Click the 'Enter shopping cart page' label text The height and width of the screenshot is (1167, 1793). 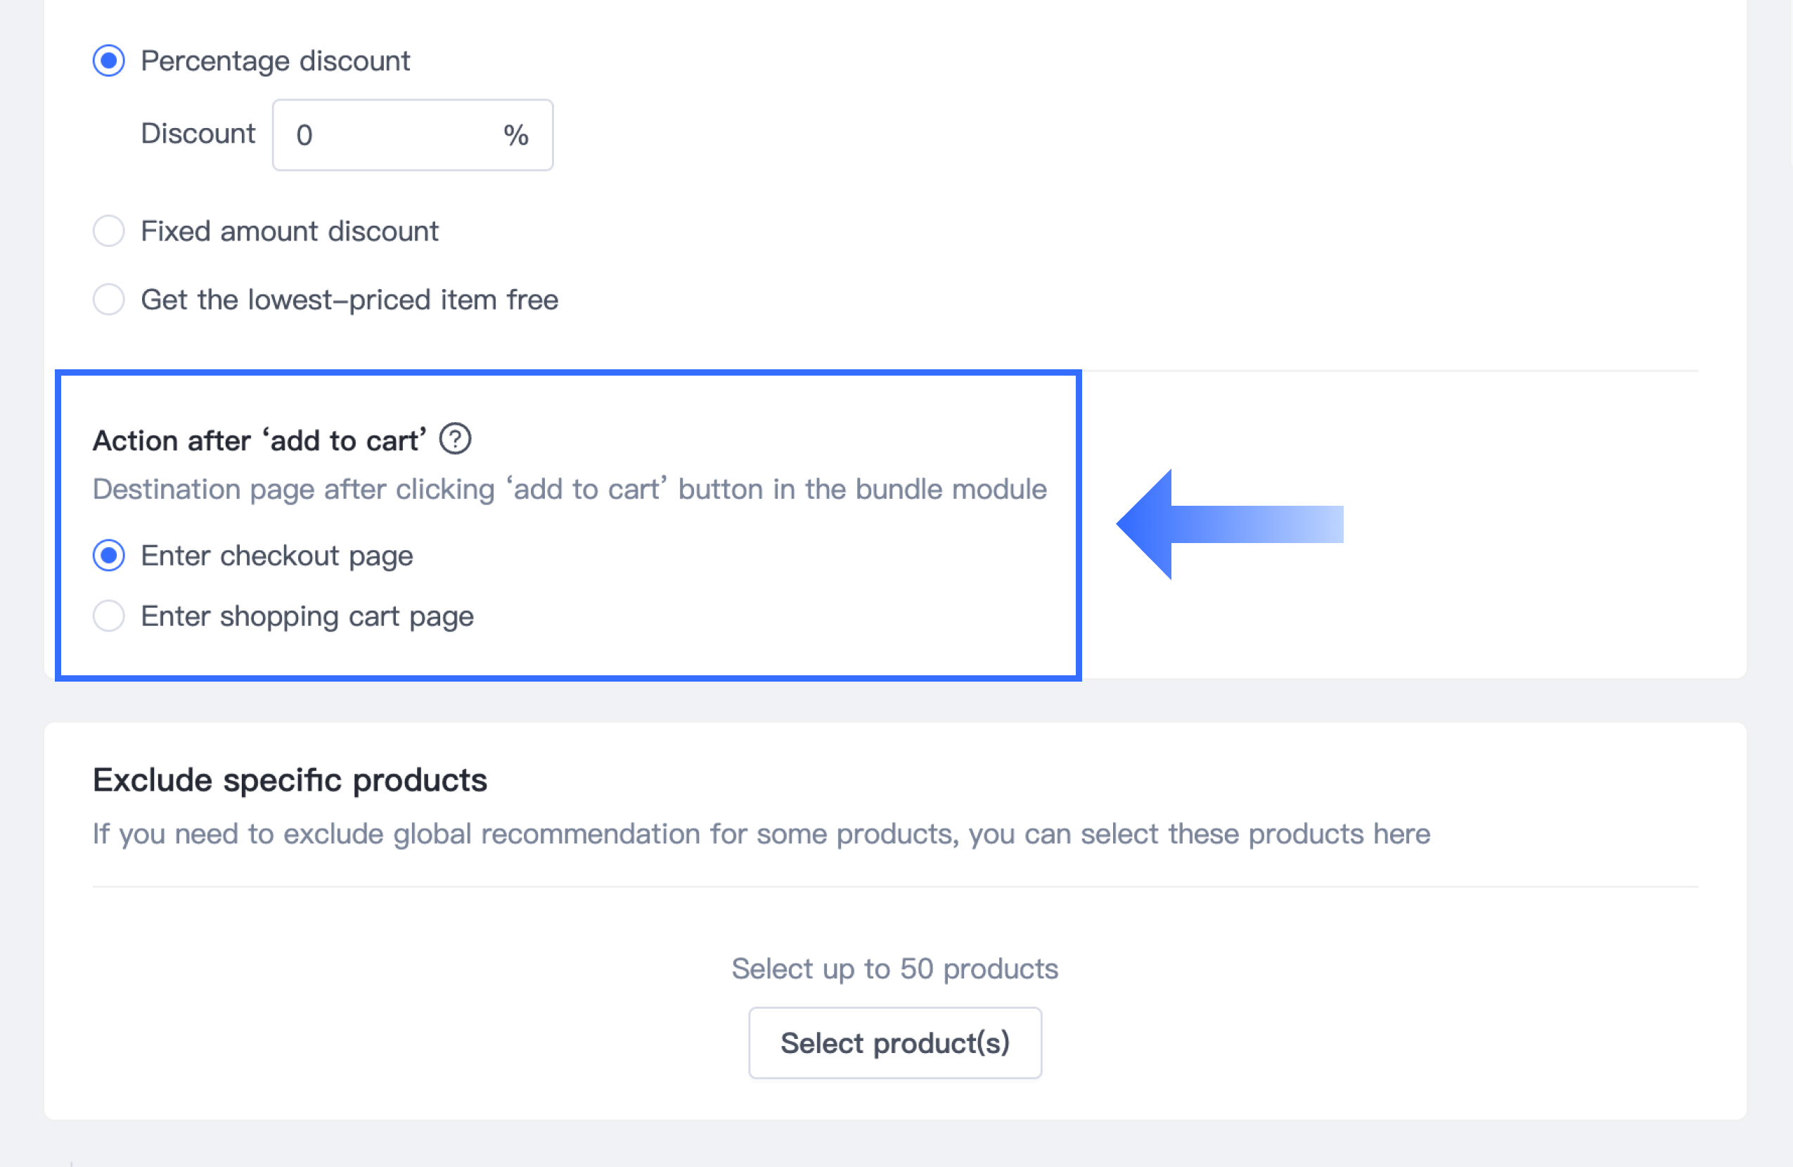coord(307,616)
